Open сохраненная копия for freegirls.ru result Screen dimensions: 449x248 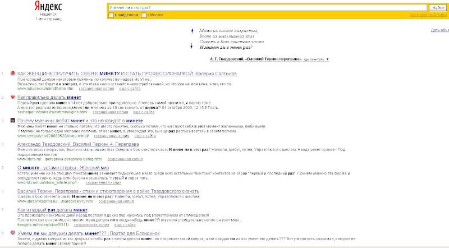pos(91,225)
